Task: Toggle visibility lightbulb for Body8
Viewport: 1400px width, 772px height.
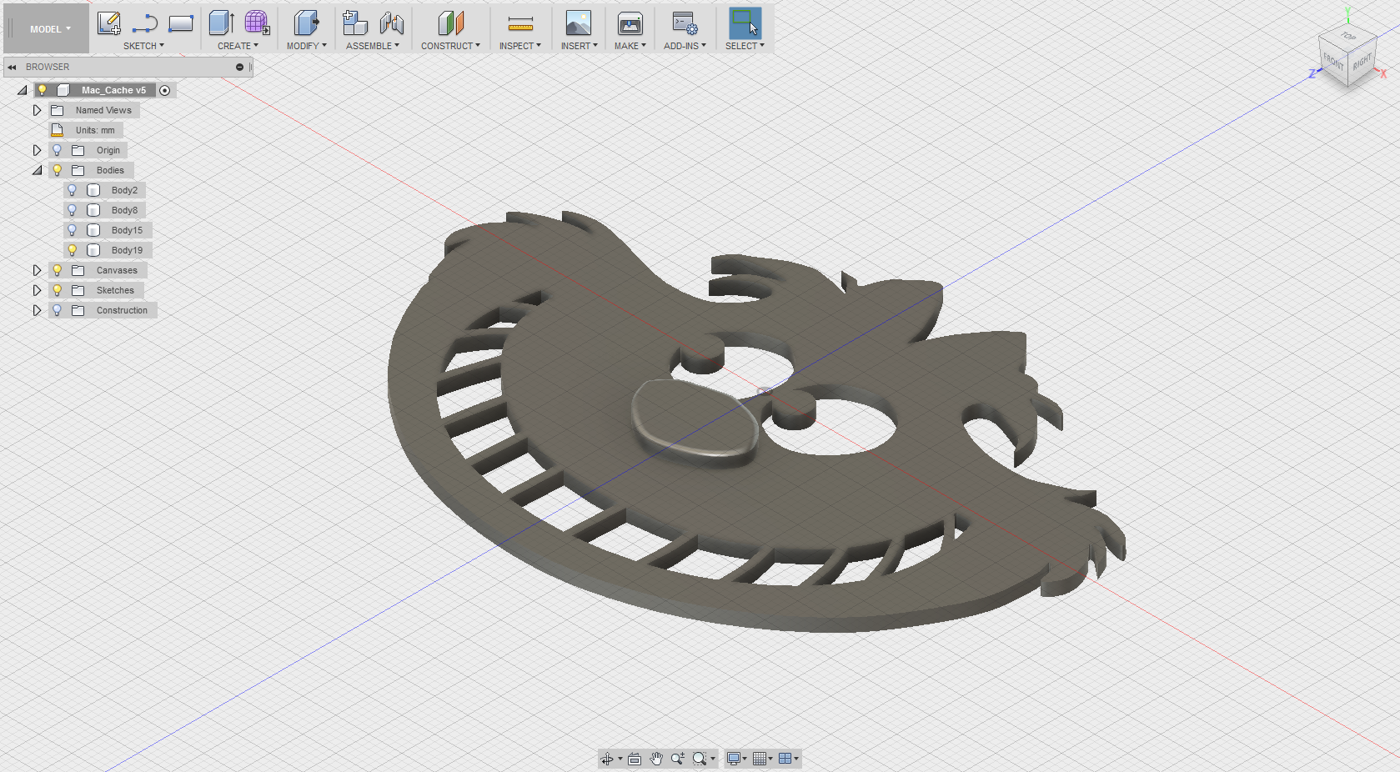Action: point(72,210)
